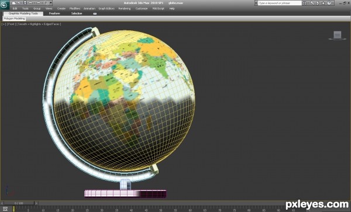
Task: Click the binoculars search icon
Action: (304, 3)
